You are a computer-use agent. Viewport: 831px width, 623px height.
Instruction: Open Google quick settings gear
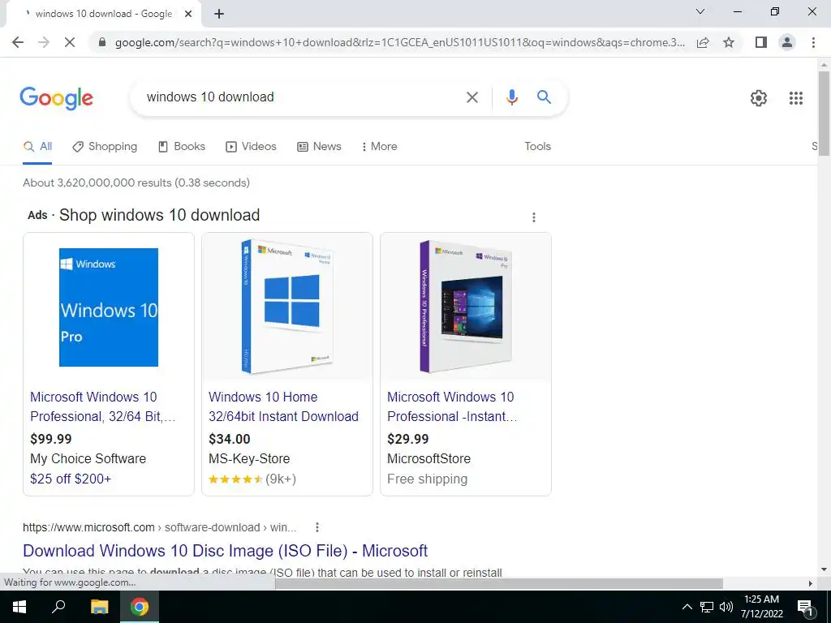[759, 98]
